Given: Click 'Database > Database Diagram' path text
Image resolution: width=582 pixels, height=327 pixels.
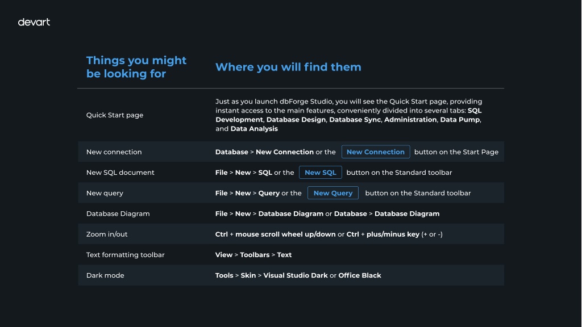Looking at the screenshot, I should click(386, 213).
